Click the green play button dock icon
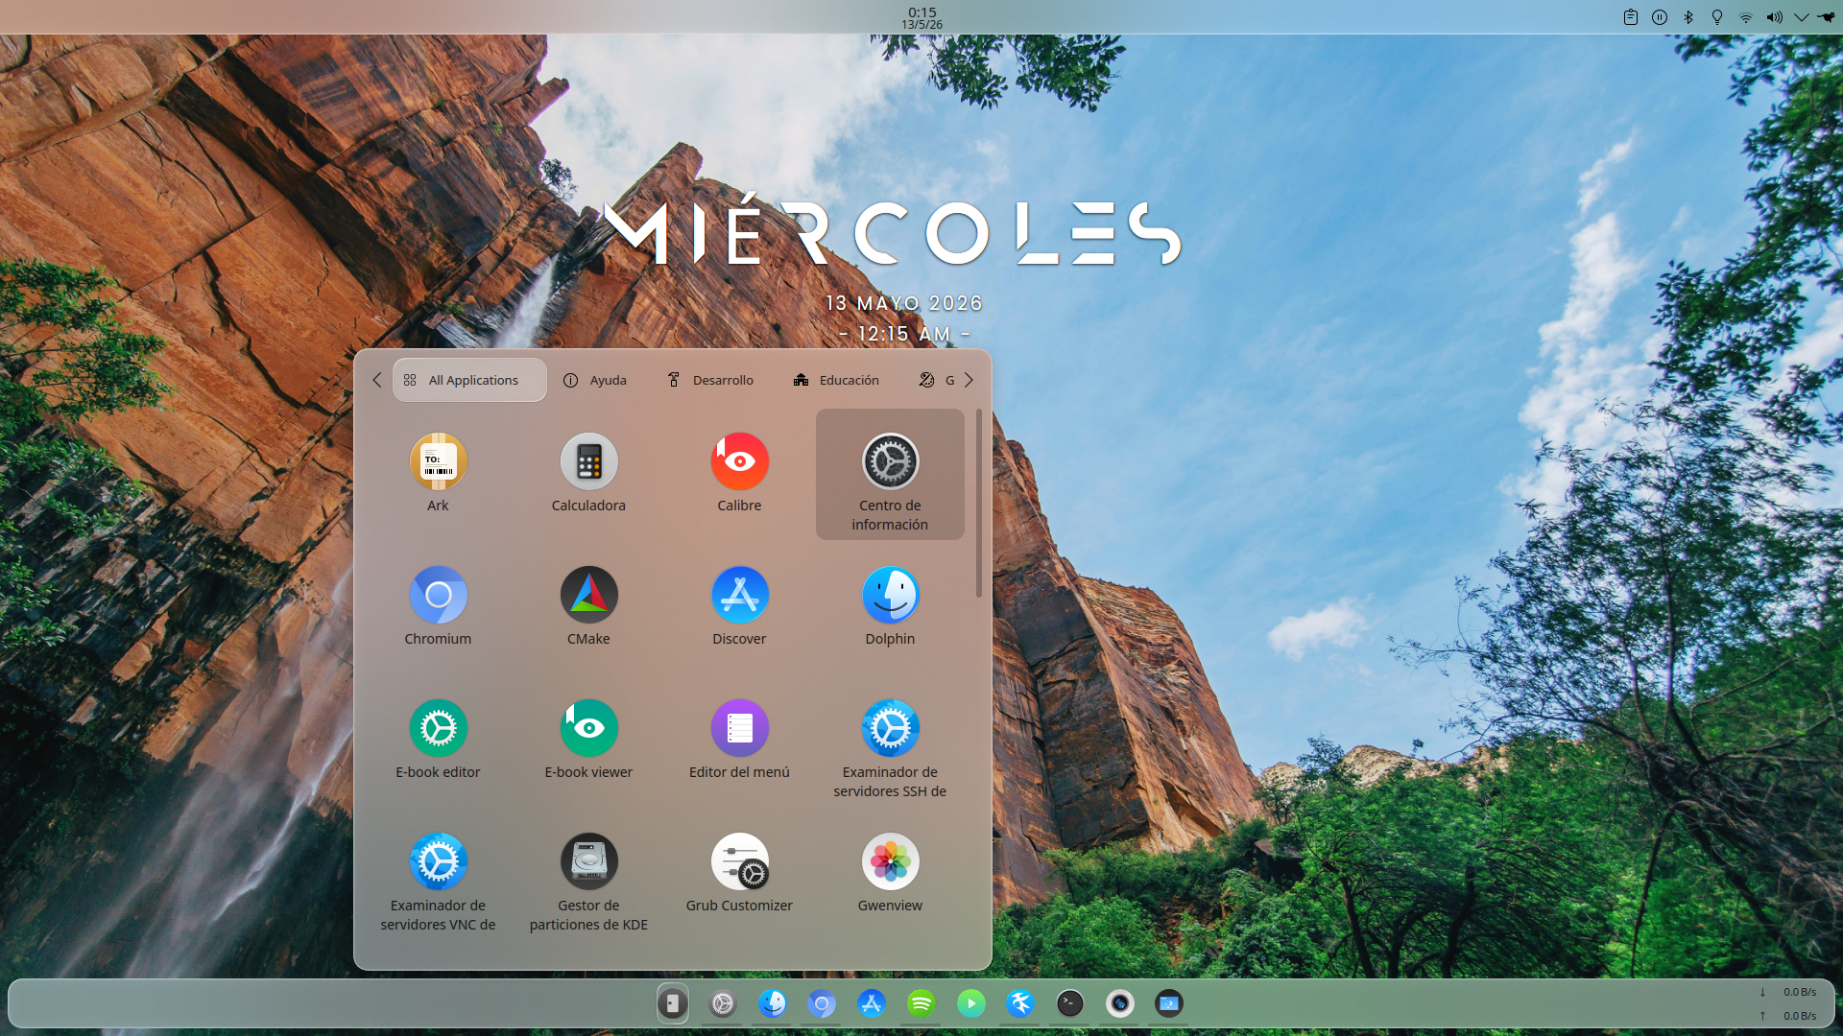The height and width of the screenshot is (1036, 1843). pos(971,1003)
